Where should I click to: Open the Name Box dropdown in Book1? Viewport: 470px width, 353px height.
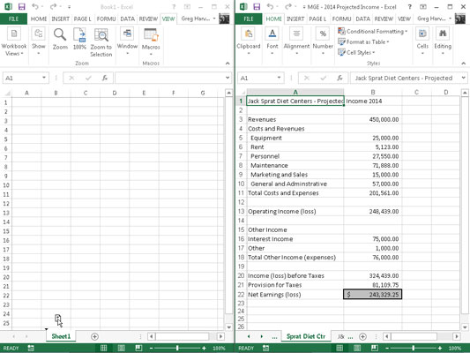[44, 78]
